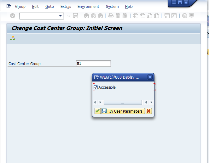Click the command field text box

[x=38, y=16]
